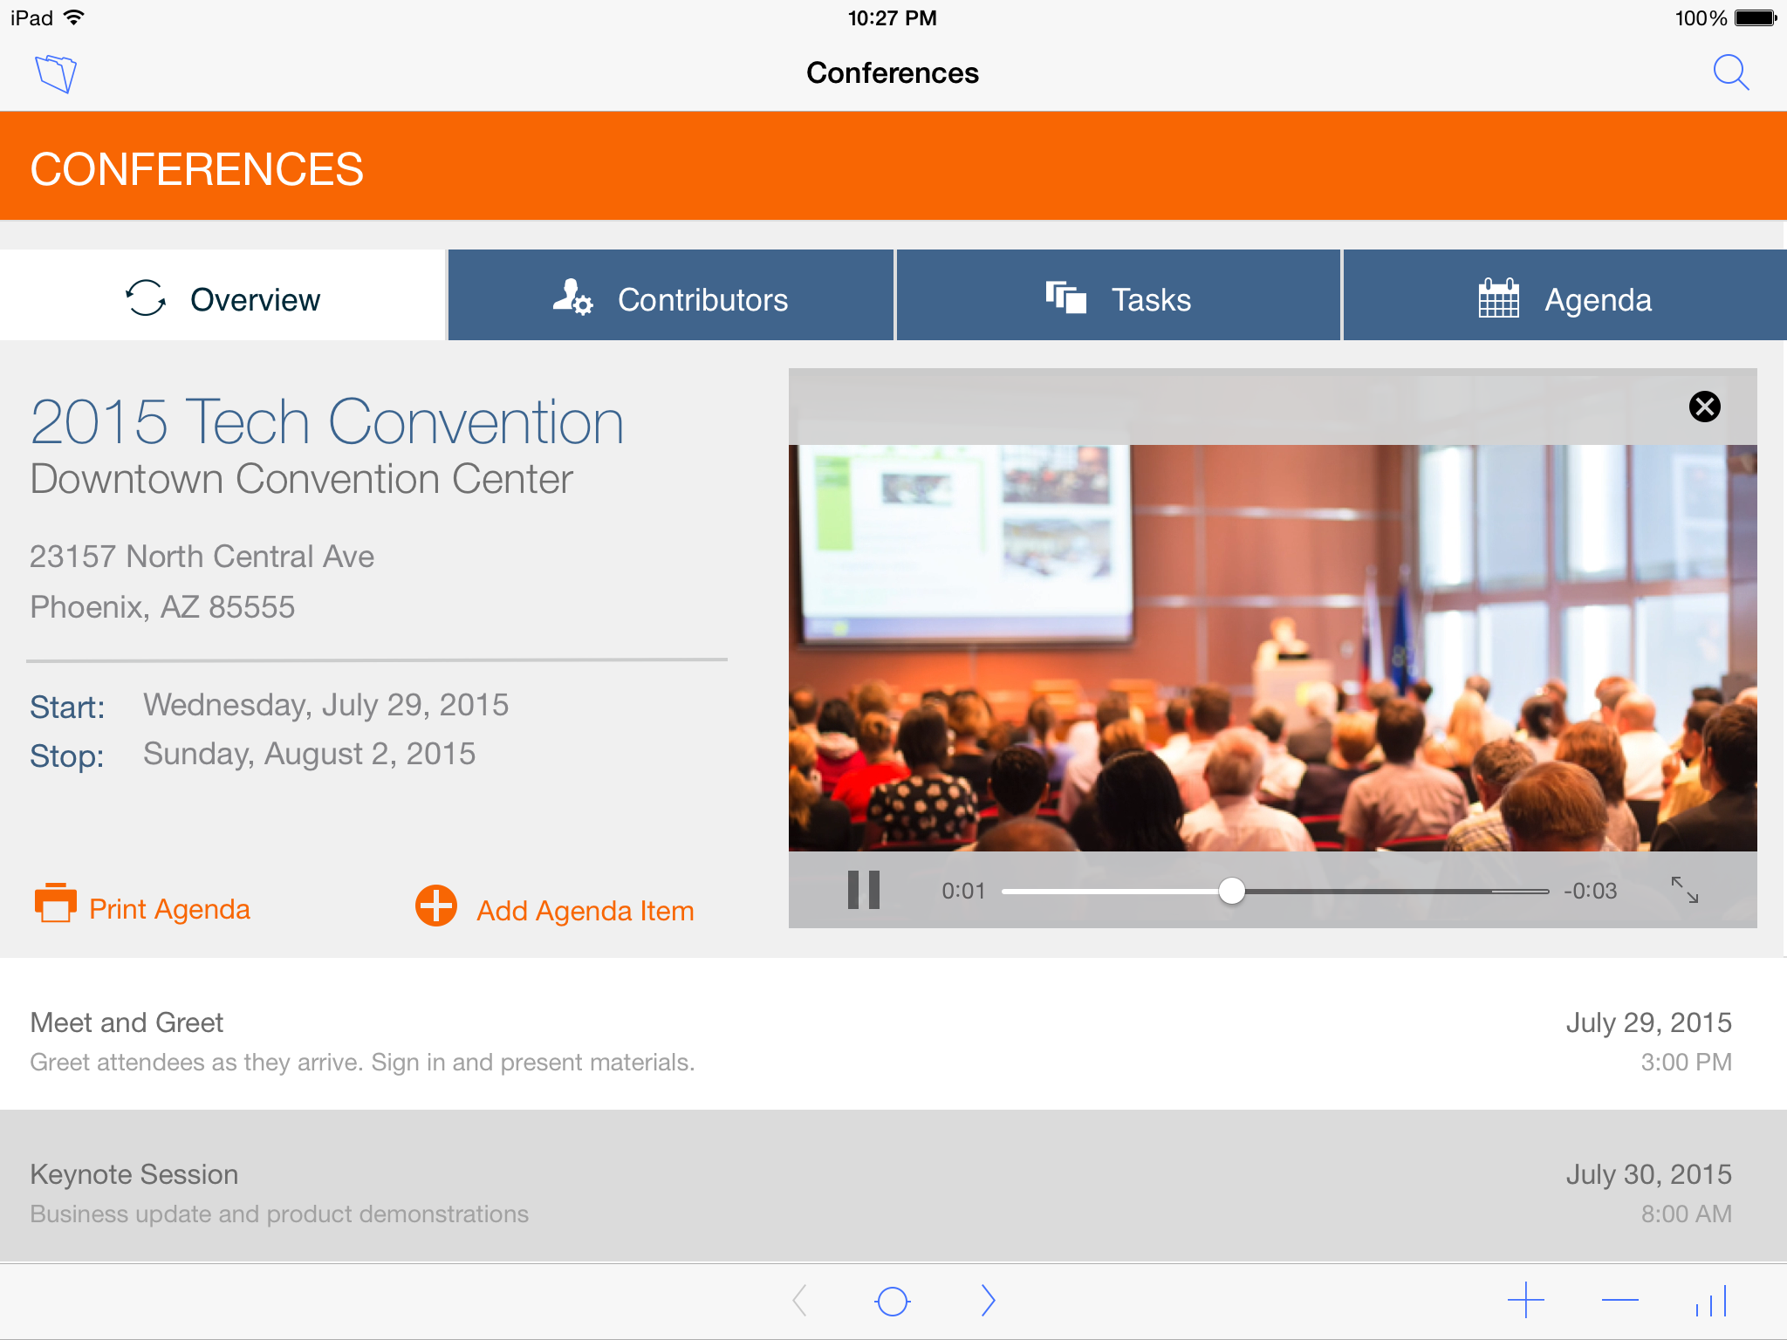Pause the playing video

[x=863, y=890]
